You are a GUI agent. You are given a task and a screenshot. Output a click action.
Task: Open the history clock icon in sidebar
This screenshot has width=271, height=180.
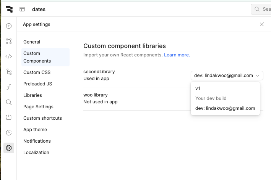(x=9, y=133)
